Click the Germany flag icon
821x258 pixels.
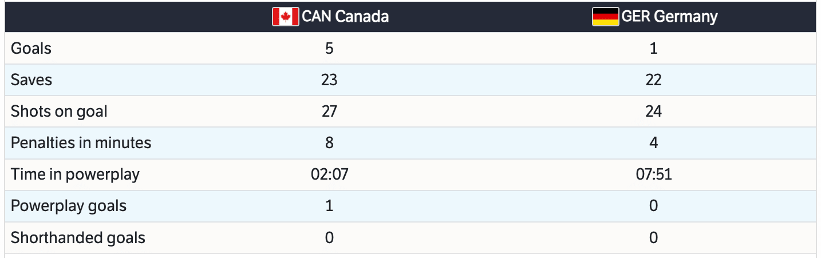coord(605,17)
